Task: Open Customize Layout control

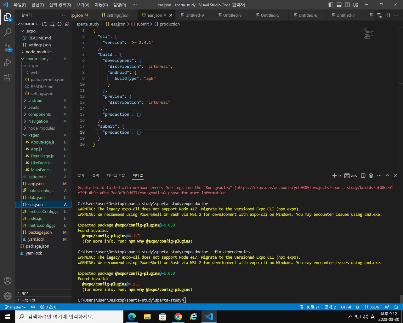Action: coord(356,5)
